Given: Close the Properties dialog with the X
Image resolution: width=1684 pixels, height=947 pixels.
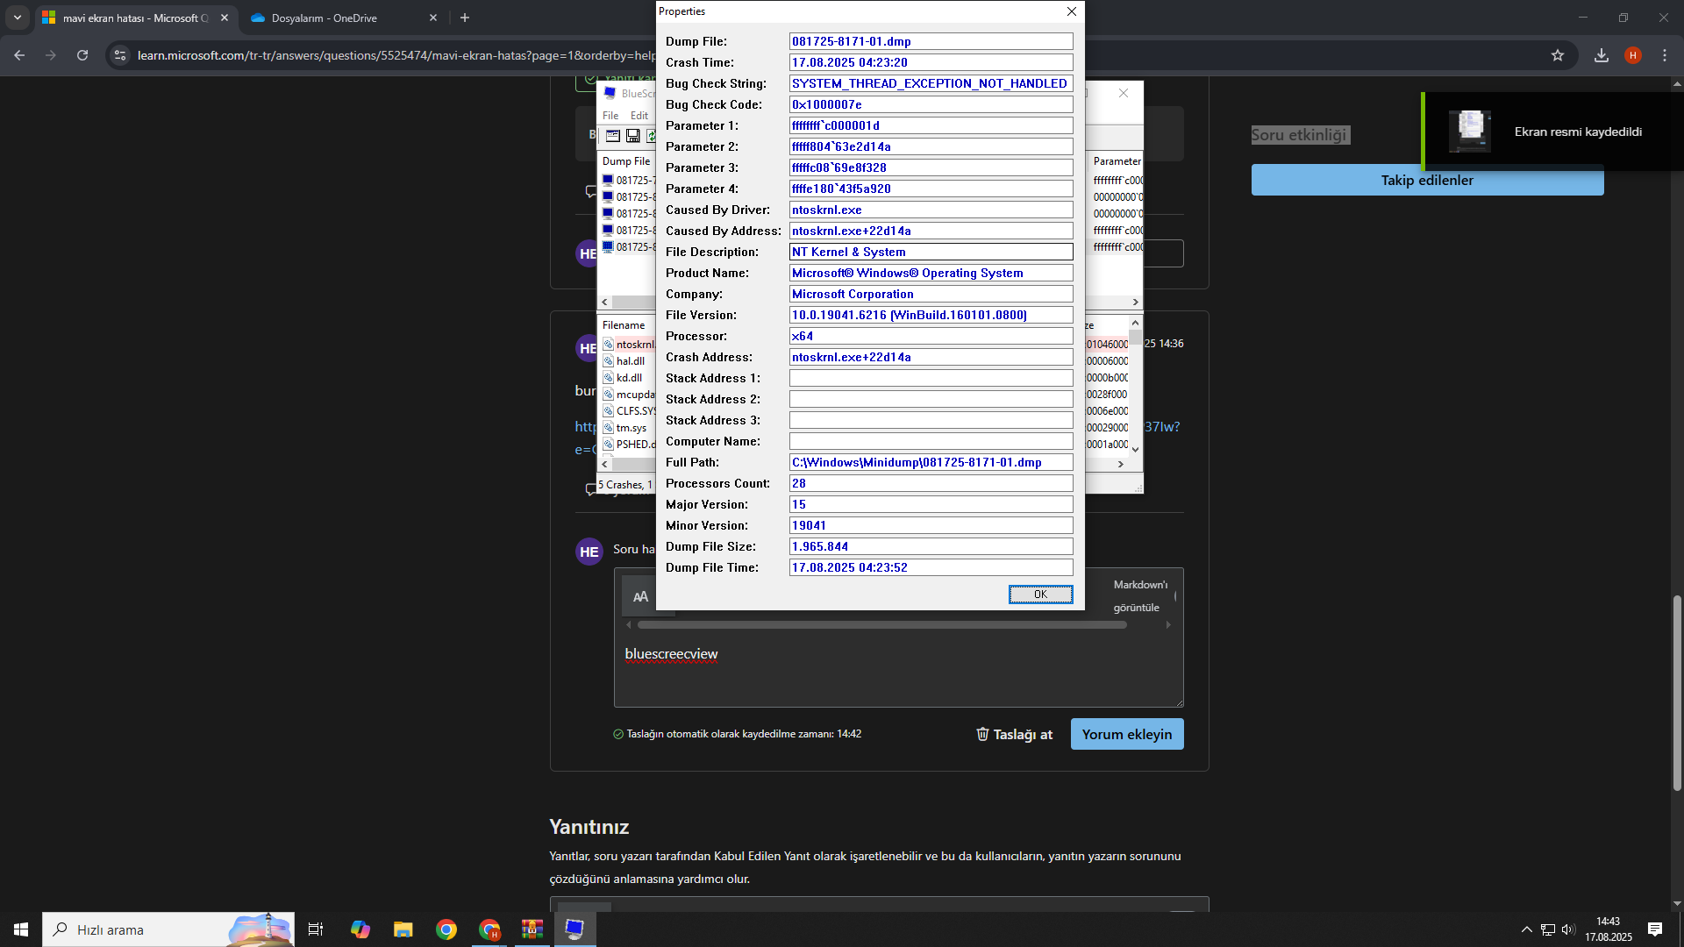Looking at the screenshot, I should [1071, 11].
